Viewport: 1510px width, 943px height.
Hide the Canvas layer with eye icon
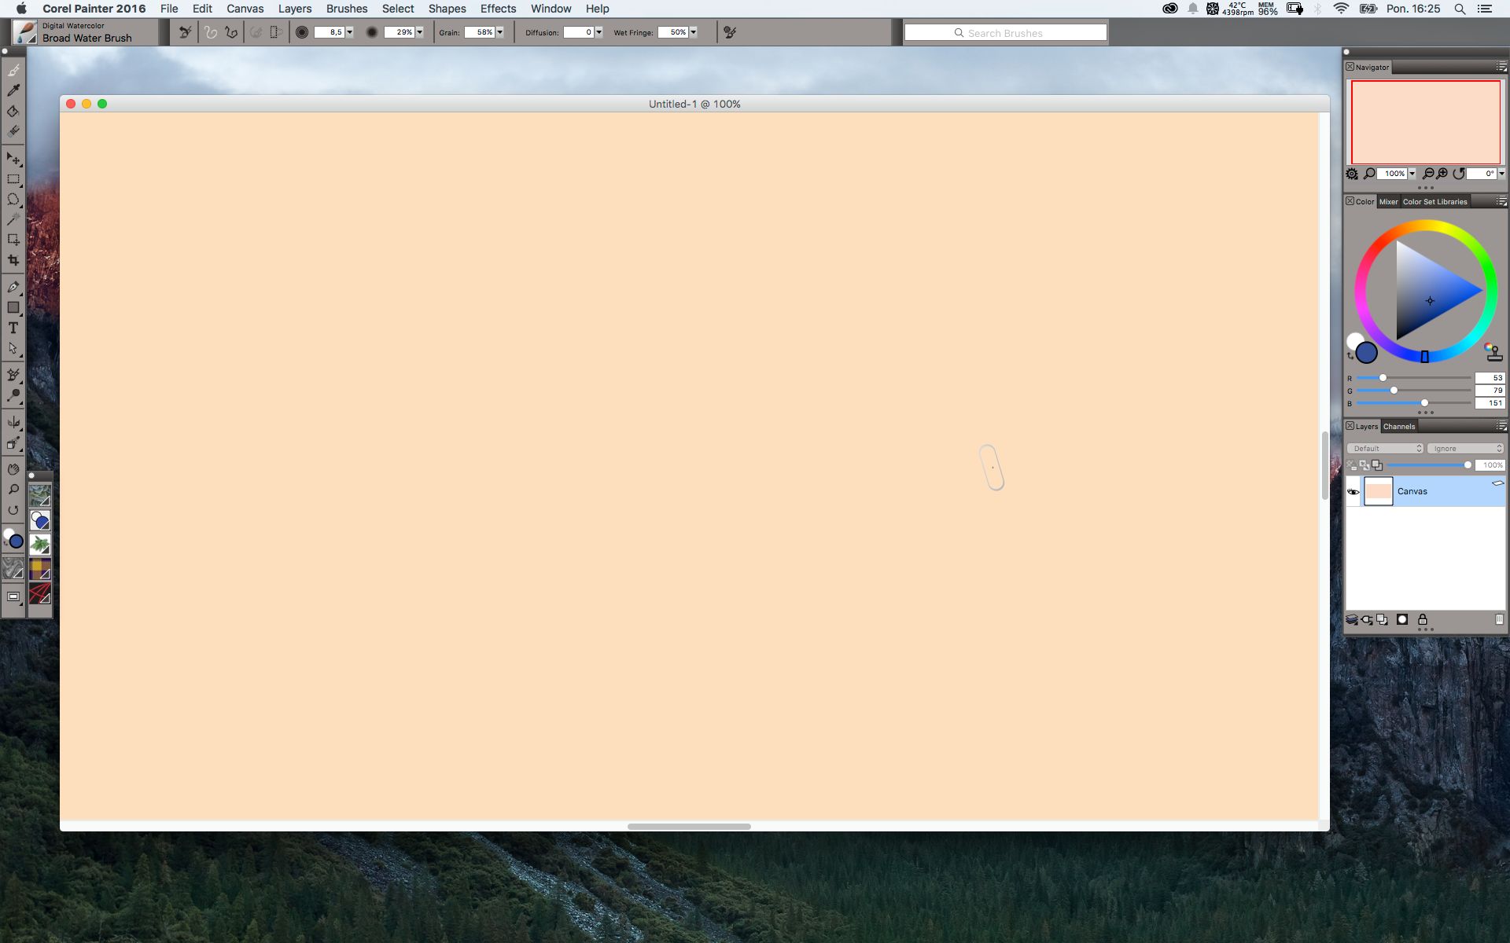pyautogui.click(x=1353, y=492)
